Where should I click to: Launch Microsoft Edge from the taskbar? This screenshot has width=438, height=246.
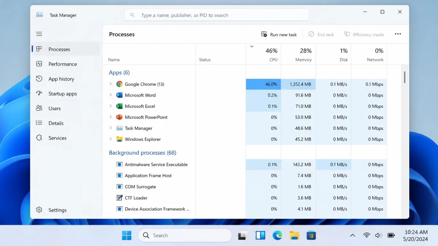click(x=277, y=235)
